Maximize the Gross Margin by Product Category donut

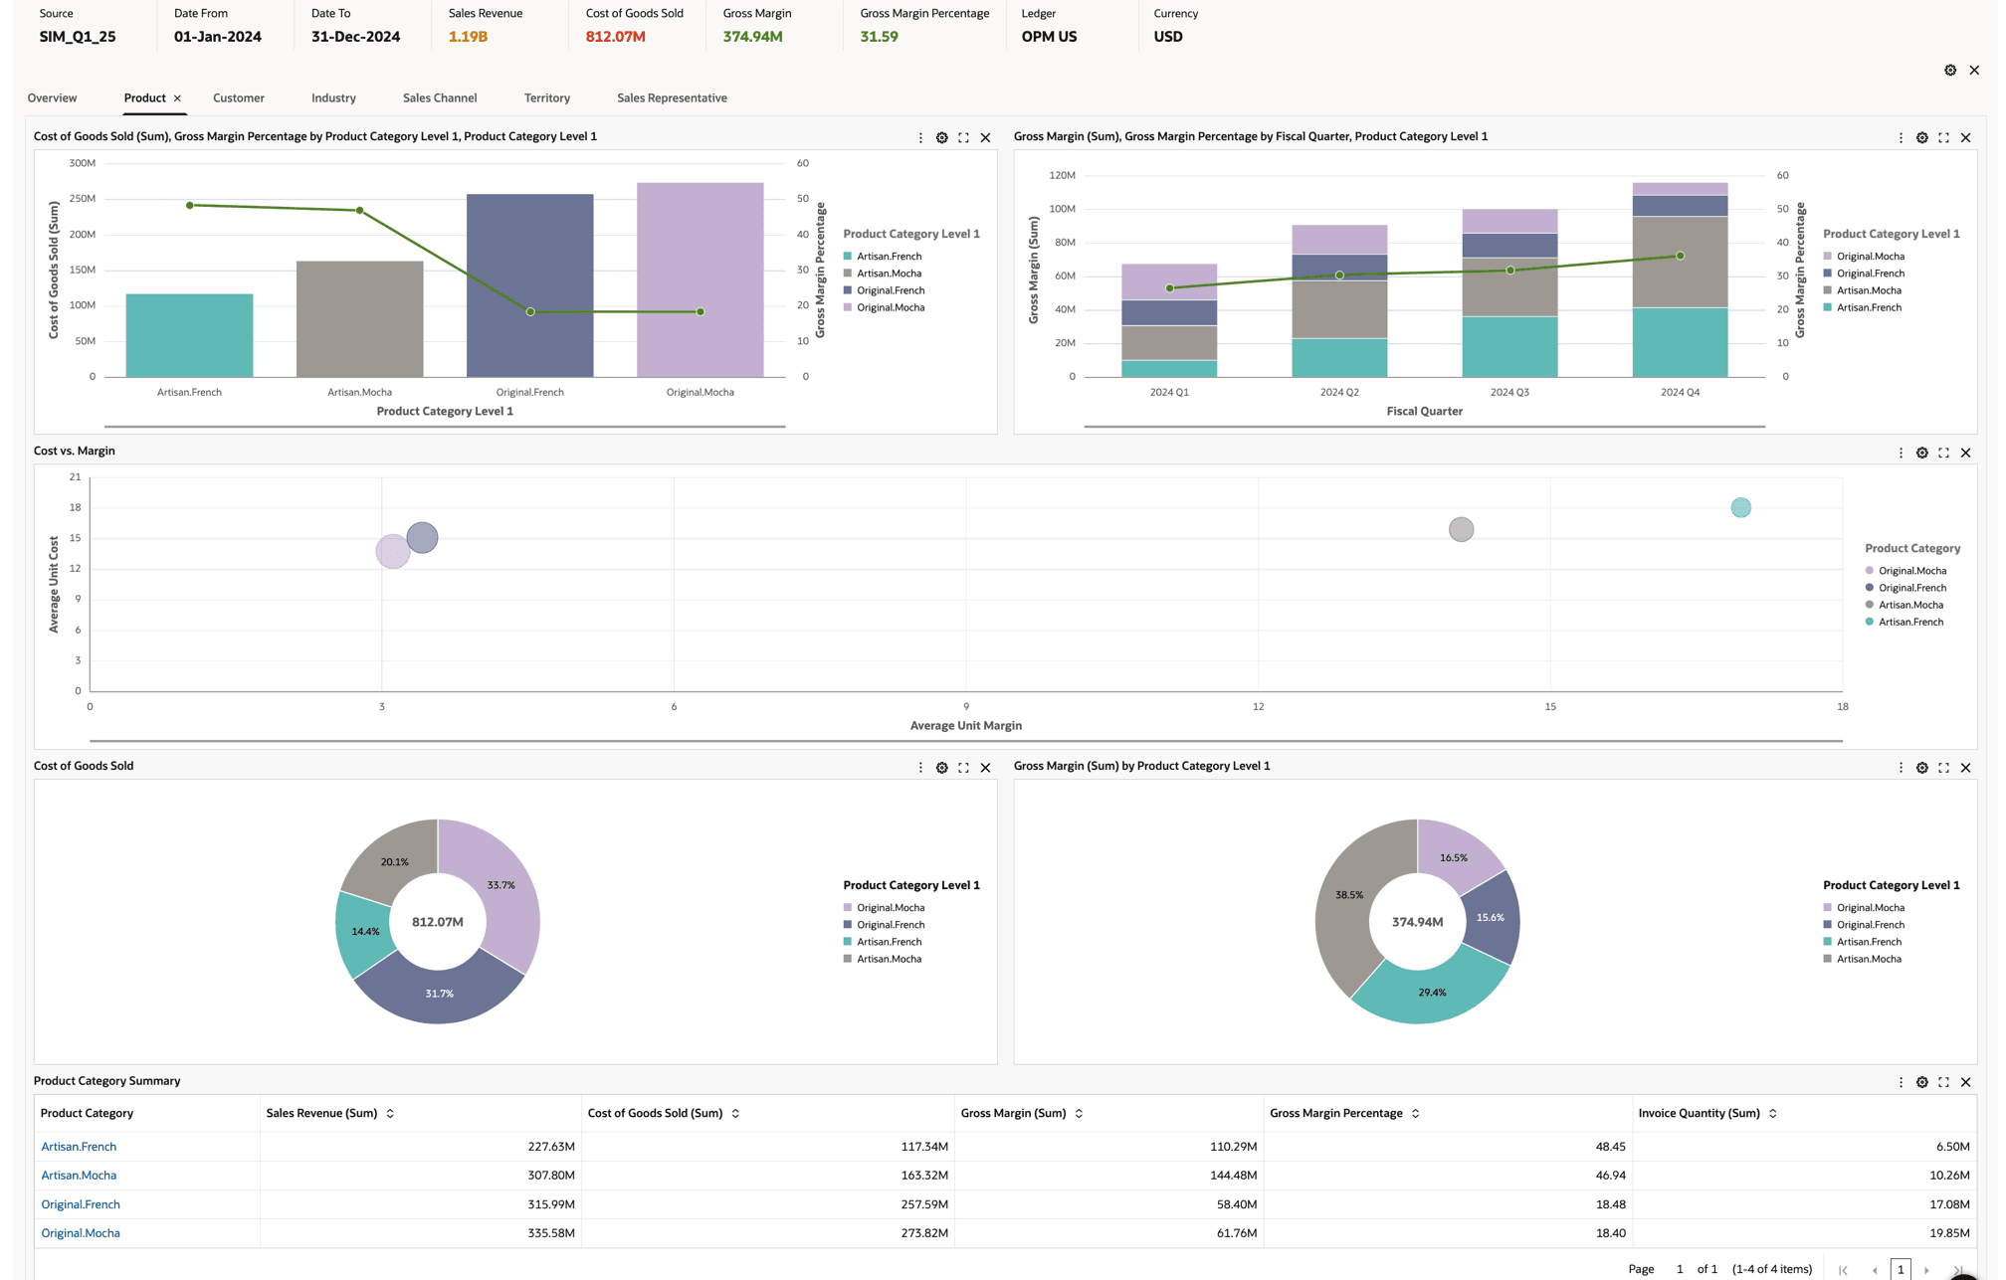(x=1944, y=768)
